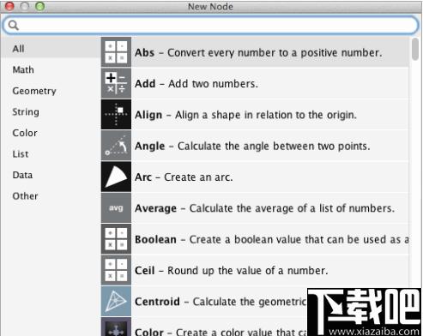This screenshot has width=423, height=336.
Task: Click the Color node icon
Action: [116, 327]
